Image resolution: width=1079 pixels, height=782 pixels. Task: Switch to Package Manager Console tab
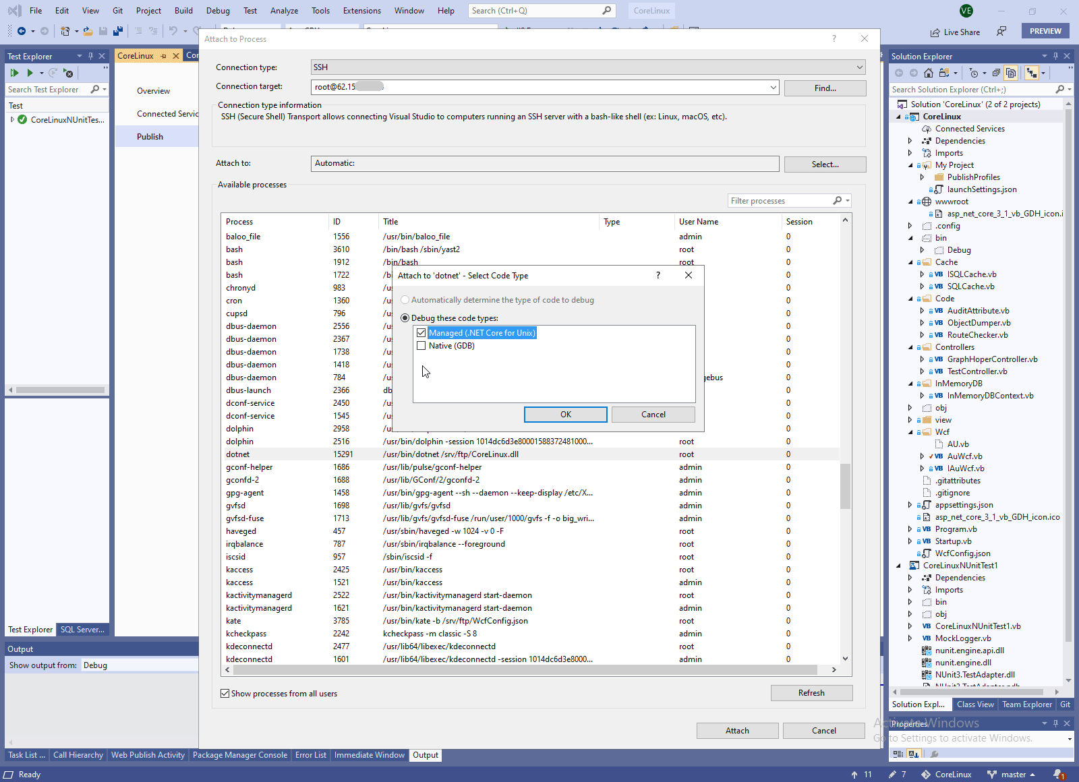tap(239, 755)
